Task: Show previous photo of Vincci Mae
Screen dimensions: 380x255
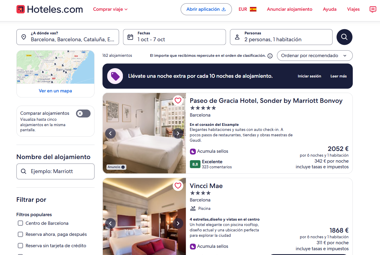Action: 110,223
